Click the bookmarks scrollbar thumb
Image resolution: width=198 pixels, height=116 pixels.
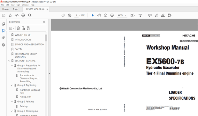(46, 38)
